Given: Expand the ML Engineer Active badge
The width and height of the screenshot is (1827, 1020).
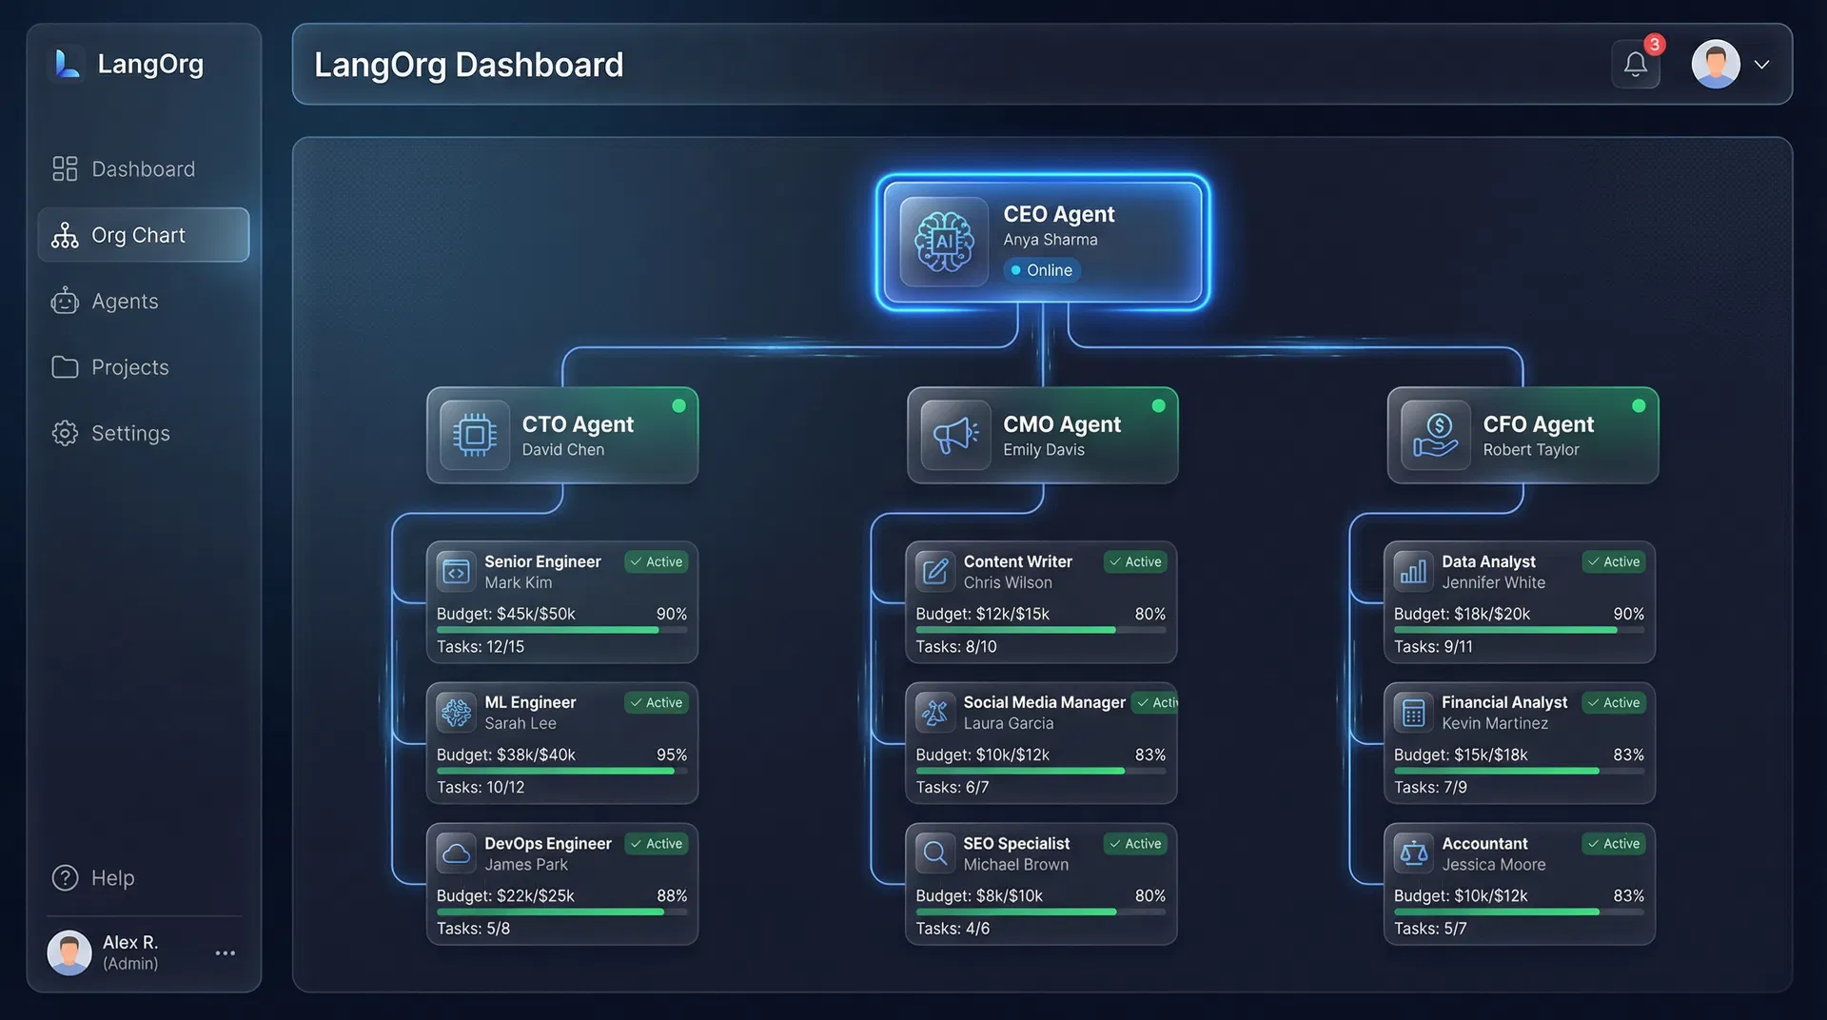Looking at the screenshot, I should pos(656,702).
